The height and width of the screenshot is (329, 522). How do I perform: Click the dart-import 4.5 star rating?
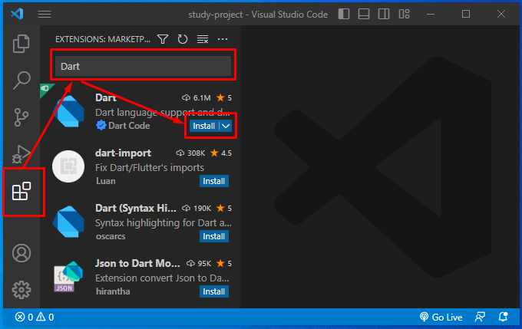coord(221,153)
